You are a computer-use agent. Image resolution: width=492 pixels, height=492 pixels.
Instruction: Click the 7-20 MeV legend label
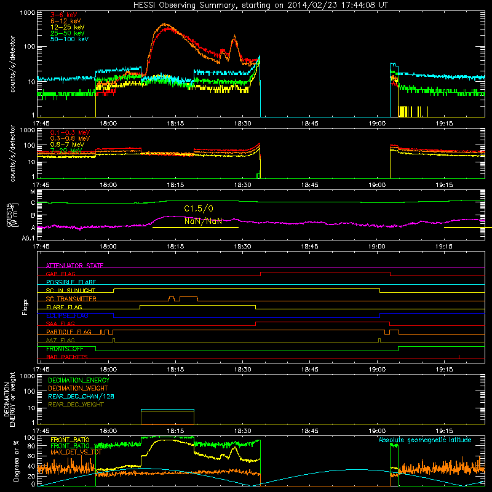pyautogui.click(x=66, y=151)
